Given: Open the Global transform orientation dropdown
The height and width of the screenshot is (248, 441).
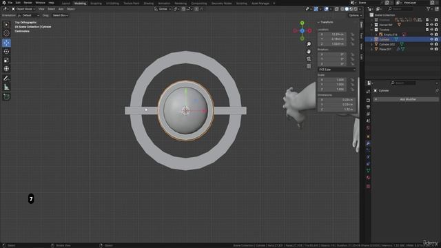Looking at the screenshot, I should coord(163,9).
